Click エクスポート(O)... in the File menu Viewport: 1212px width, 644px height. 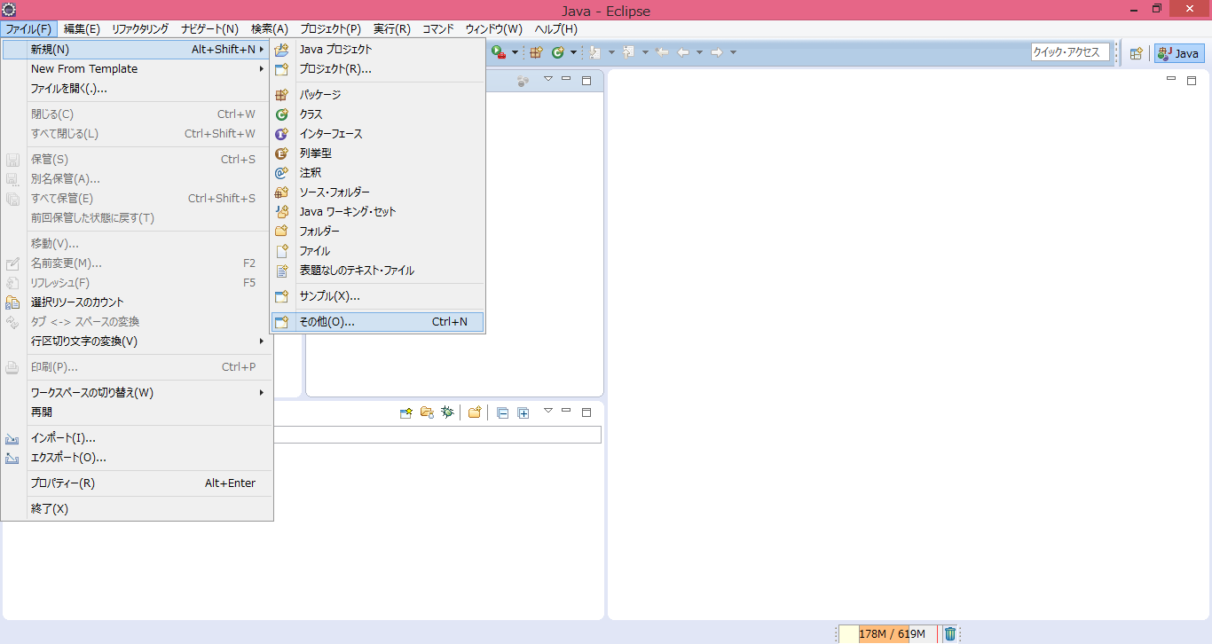138,458
